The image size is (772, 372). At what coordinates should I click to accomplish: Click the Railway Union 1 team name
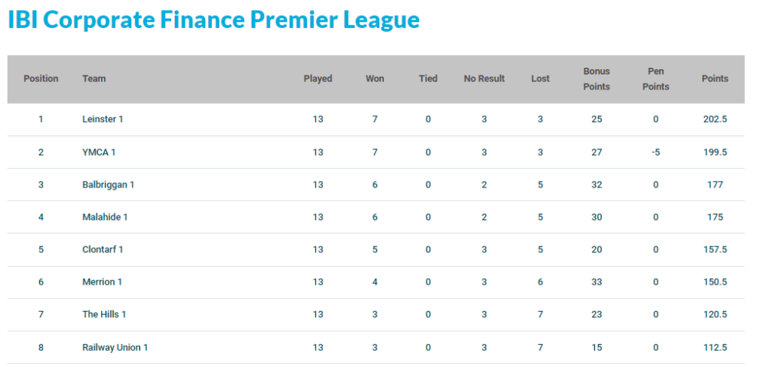(x=115, y=347)
